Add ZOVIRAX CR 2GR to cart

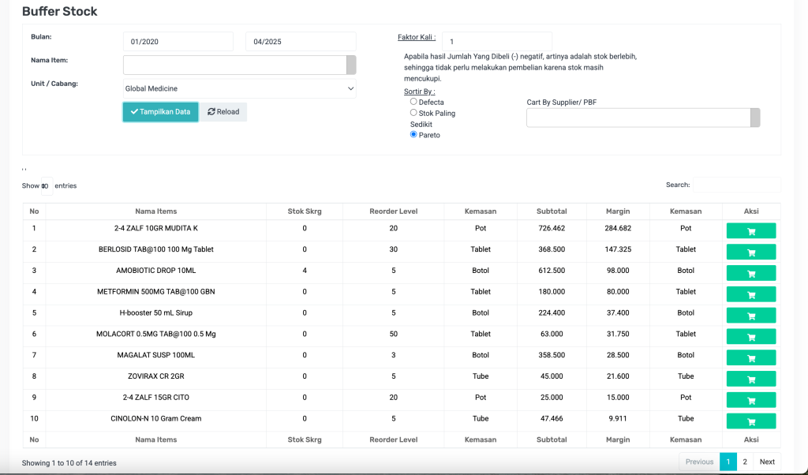tap(750, 379)
